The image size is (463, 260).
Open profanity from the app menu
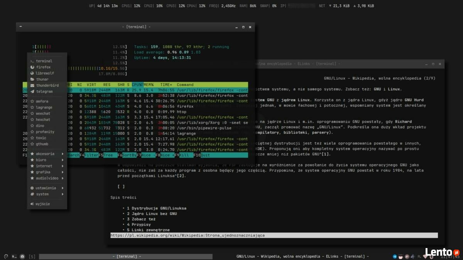click(x=47, y=132)
